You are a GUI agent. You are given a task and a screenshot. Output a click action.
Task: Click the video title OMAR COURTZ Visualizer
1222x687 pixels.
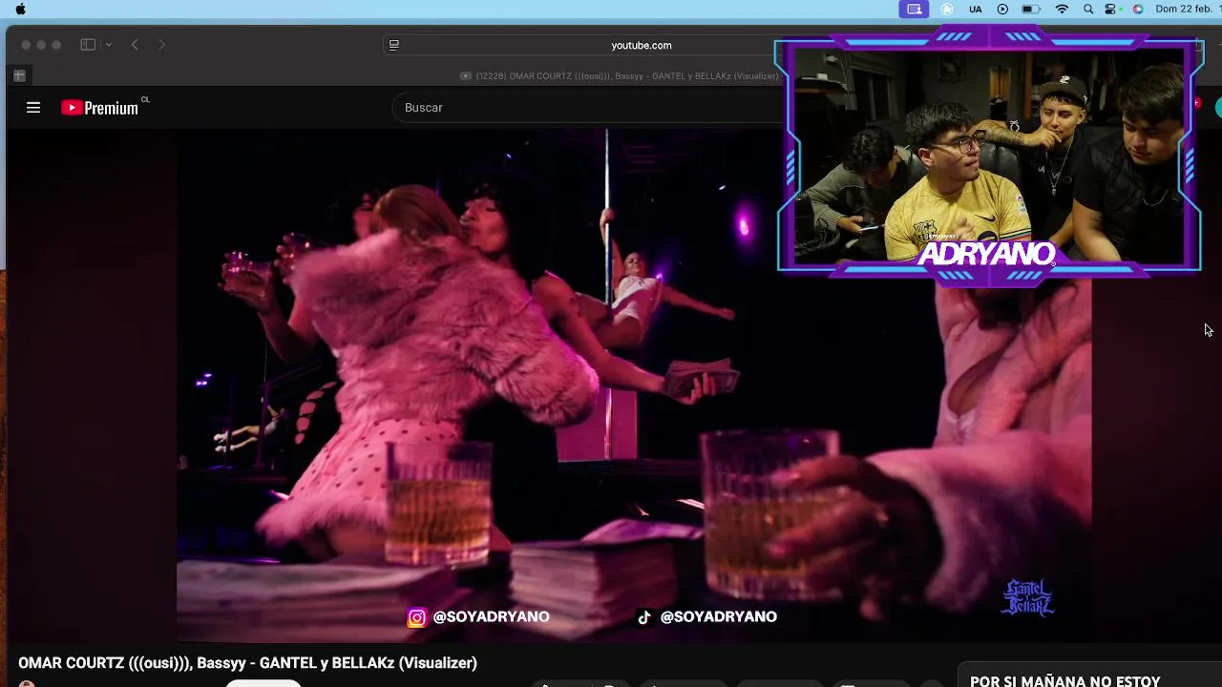[247, 663]
